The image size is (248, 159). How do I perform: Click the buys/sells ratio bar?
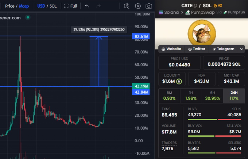[214, 119]
